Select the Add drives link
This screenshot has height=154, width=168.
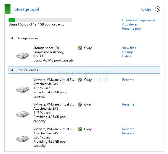[130, 24]
